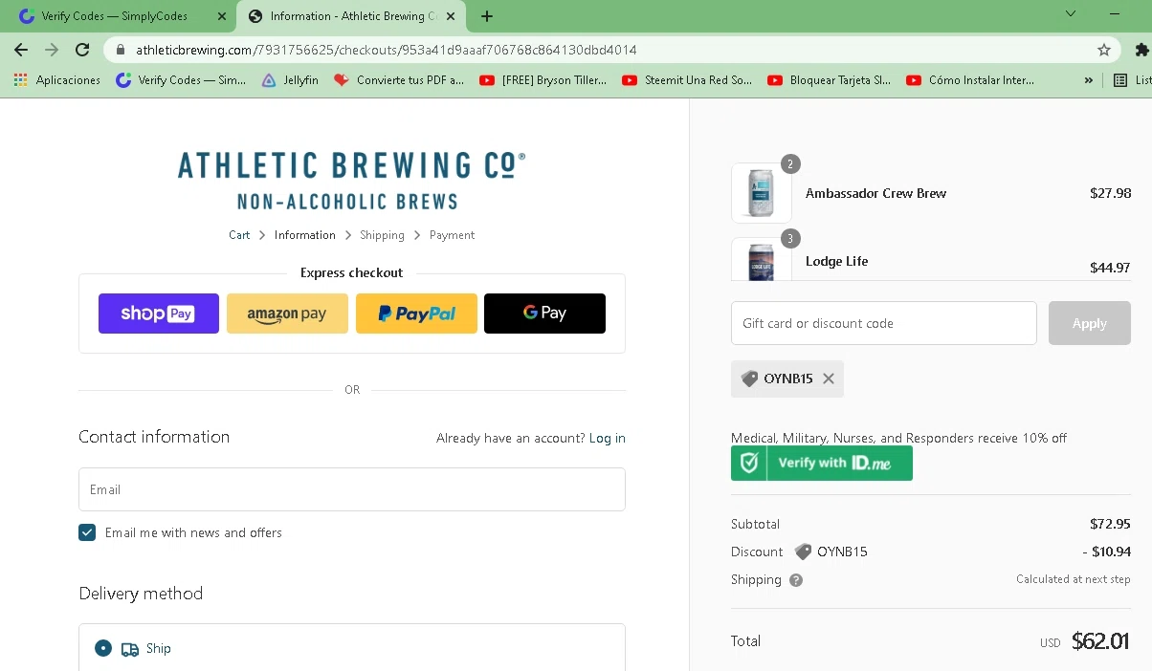Open Verify Codes bookmark in bookmarks bar
1152x671 pixels.
coord(181,80)
